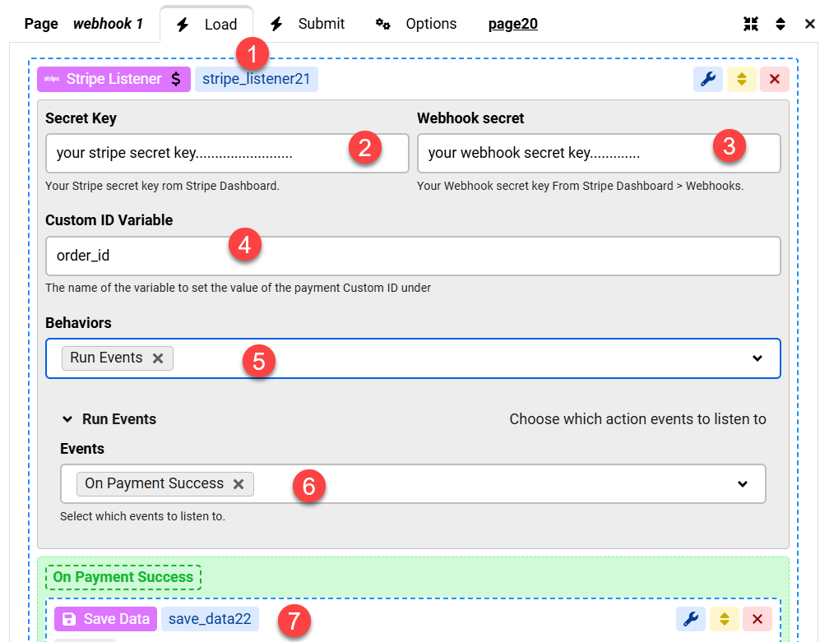Image resolution: width=820 pixels, height=642 pixels.
Task: Click Stripe Listener yellow sort arrows icon
Action: (x=741, y=80)
